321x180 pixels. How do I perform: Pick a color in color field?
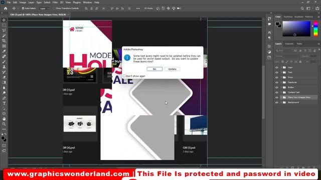[x=296, y=28]
